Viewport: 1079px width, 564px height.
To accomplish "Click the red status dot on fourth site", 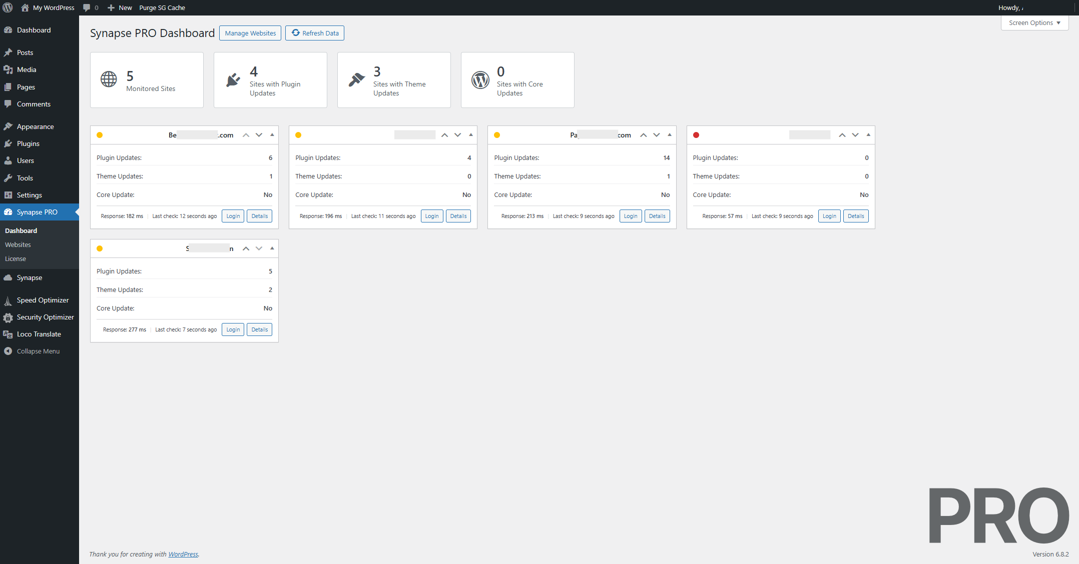I will coord(696,135).
